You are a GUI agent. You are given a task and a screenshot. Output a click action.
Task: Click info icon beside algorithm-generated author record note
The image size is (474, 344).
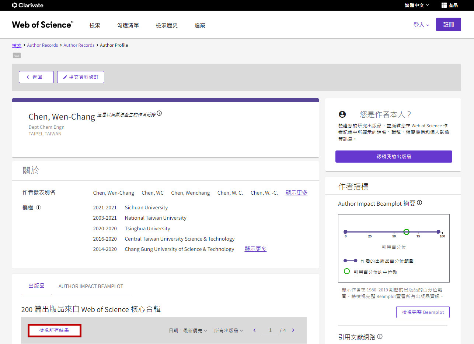point(159,113)
